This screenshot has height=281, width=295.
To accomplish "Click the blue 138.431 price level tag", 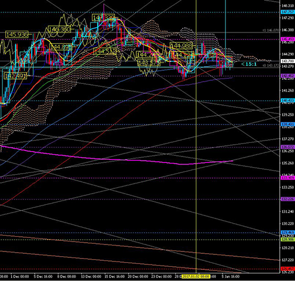I will pyautogui.click(x=288, y=124).
